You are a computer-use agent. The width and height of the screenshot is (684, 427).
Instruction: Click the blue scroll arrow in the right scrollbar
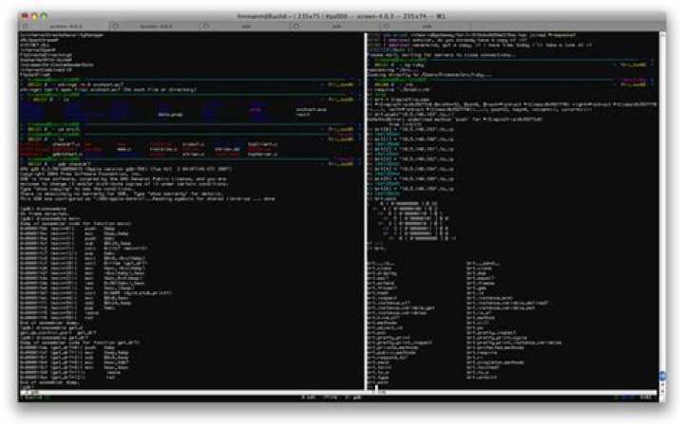pyautogui.click(x=662, y=376)
